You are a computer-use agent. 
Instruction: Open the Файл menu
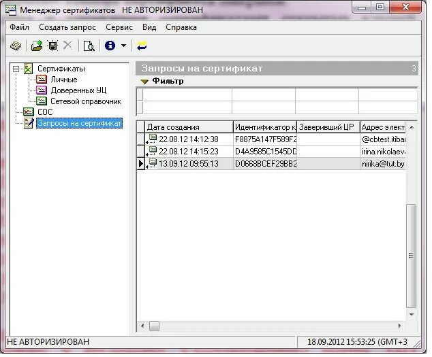(19, 27)
